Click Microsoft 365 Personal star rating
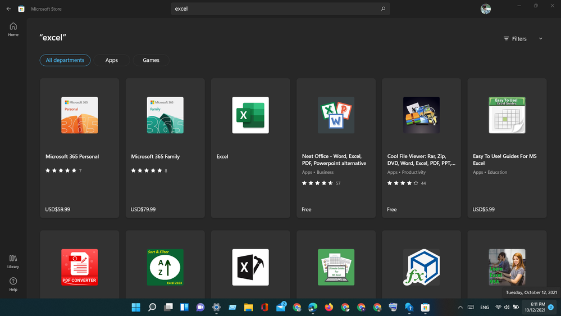 click(61, 170)
